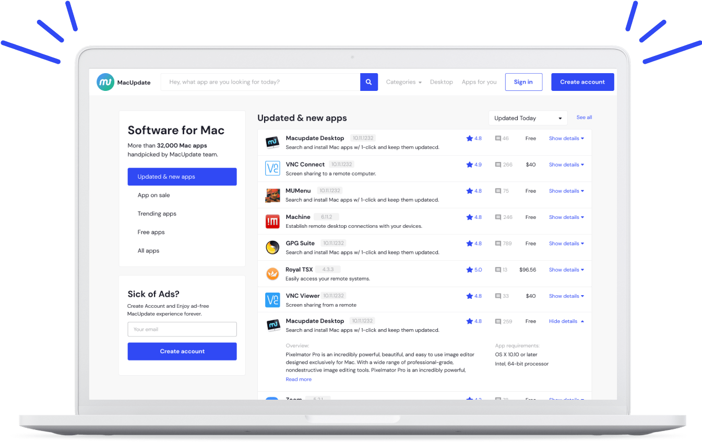
Task: Click the Royal TSX version 4.3.3 tag
Action: click(328, 270)
